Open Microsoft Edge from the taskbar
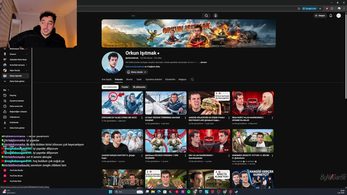 pos(159,192)
